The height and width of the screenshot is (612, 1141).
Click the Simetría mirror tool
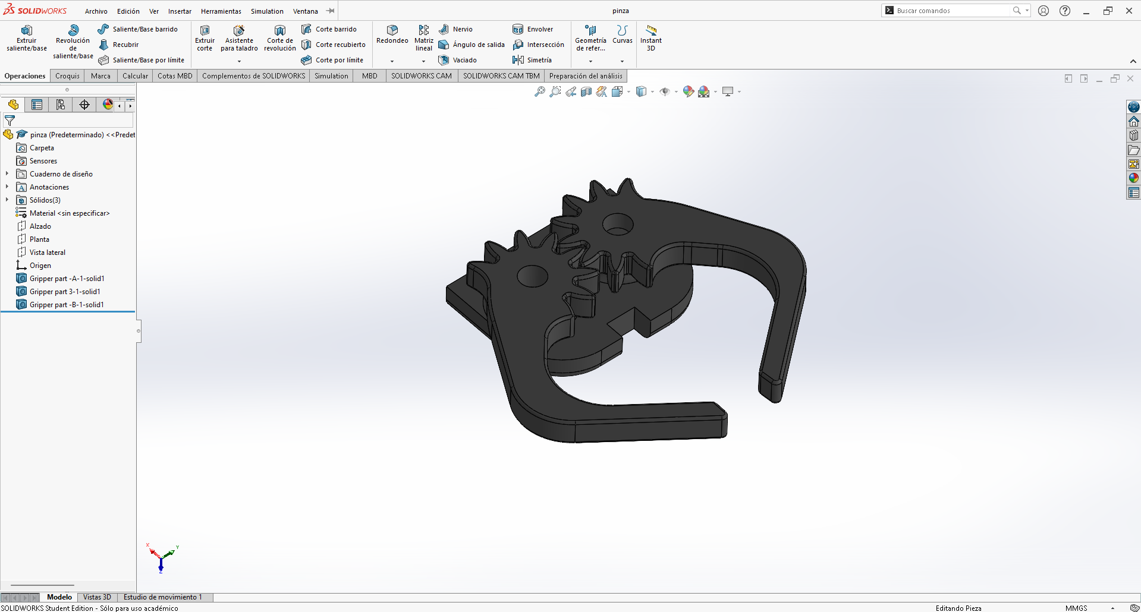(x=532, y=60)
